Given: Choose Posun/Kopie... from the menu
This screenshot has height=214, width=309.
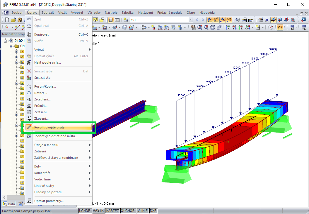Looking at the screenshot, I should pos(59,86).
